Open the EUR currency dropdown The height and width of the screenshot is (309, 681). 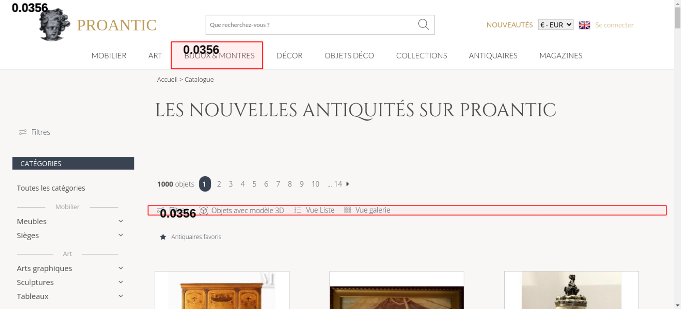(x=555, y=25)
